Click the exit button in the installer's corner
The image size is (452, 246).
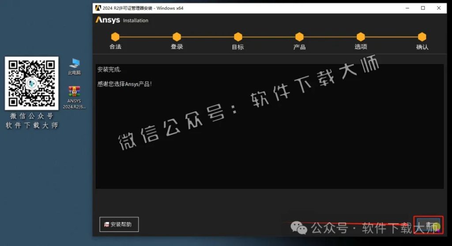point(428,225)
